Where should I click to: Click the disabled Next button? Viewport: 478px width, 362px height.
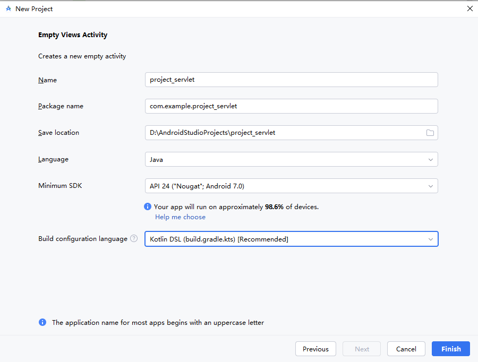pyautogui.click(x=362, y=349)
